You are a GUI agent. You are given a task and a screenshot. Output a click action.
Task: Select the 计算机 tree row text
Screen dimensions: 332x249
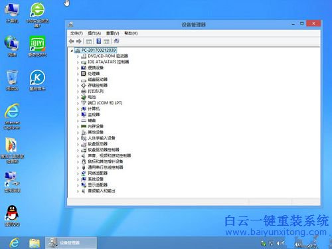(x=94, y=109)
